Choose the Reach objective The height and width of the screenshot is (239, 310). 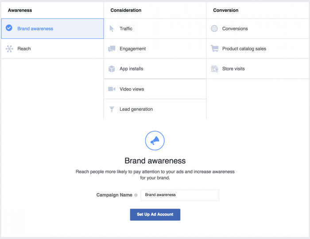tap(24, 49)
